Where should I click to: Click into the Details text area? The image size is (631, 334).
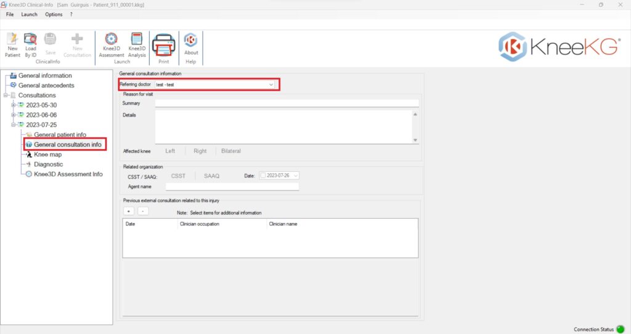(283, 127)
